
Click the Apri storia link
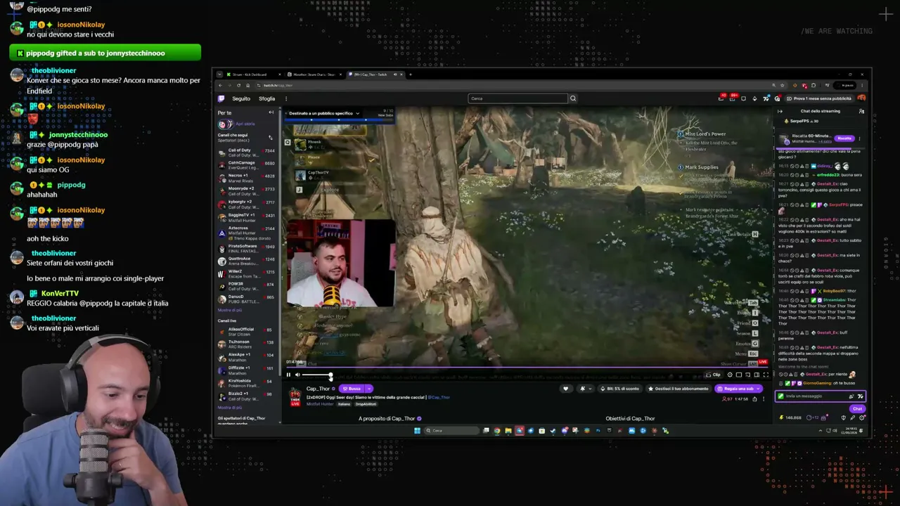click(245, 124)
